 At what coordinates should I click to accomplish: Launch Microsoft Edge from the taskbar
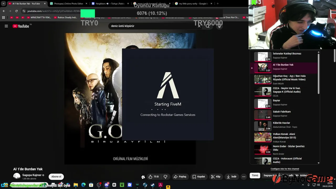83,185
